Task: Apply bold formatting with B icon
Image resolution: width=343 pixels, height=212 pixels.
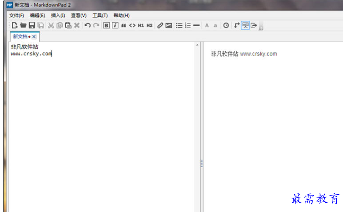Action: (106, 25)
